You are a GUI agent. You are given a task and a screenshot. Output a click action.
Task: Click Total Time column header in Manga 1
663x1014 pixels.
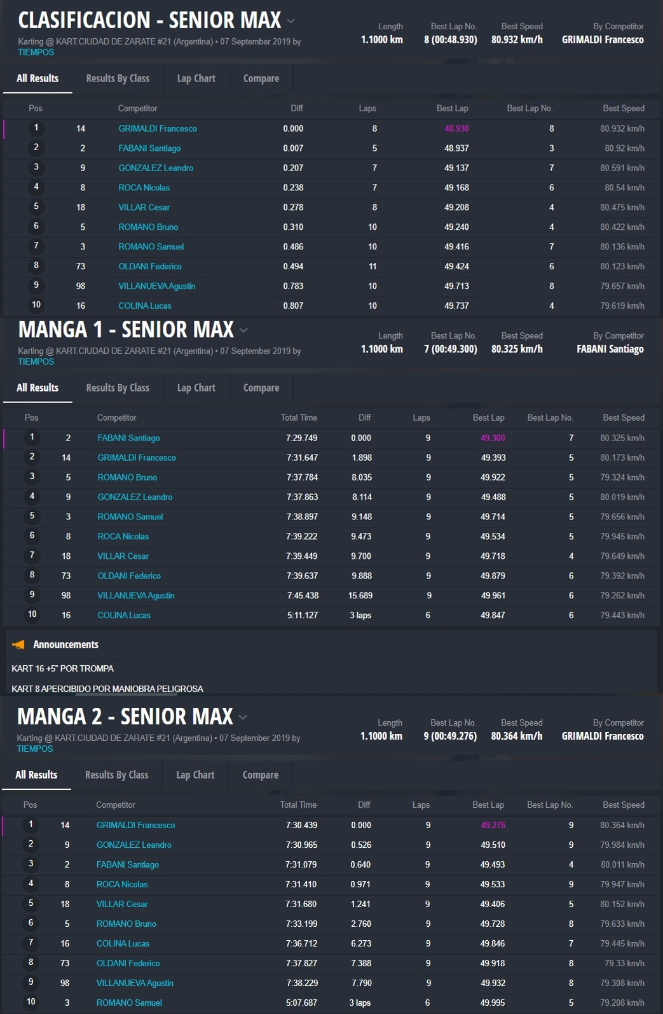[x=299, y=418]
